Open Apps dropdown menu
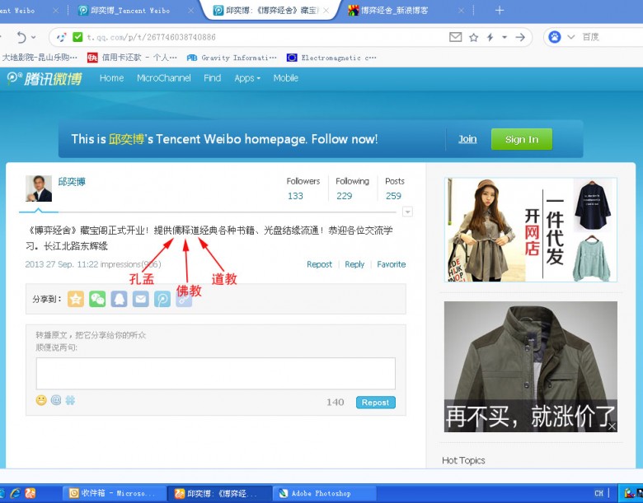This screenshot has height=503, width=643. 247,78
